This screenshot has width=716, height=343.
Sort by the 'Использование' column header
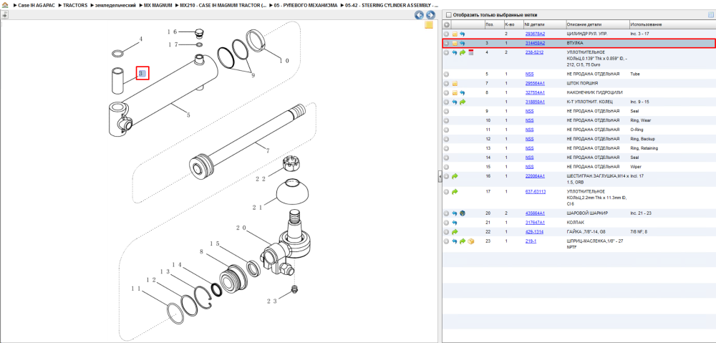tap(672, 24)
